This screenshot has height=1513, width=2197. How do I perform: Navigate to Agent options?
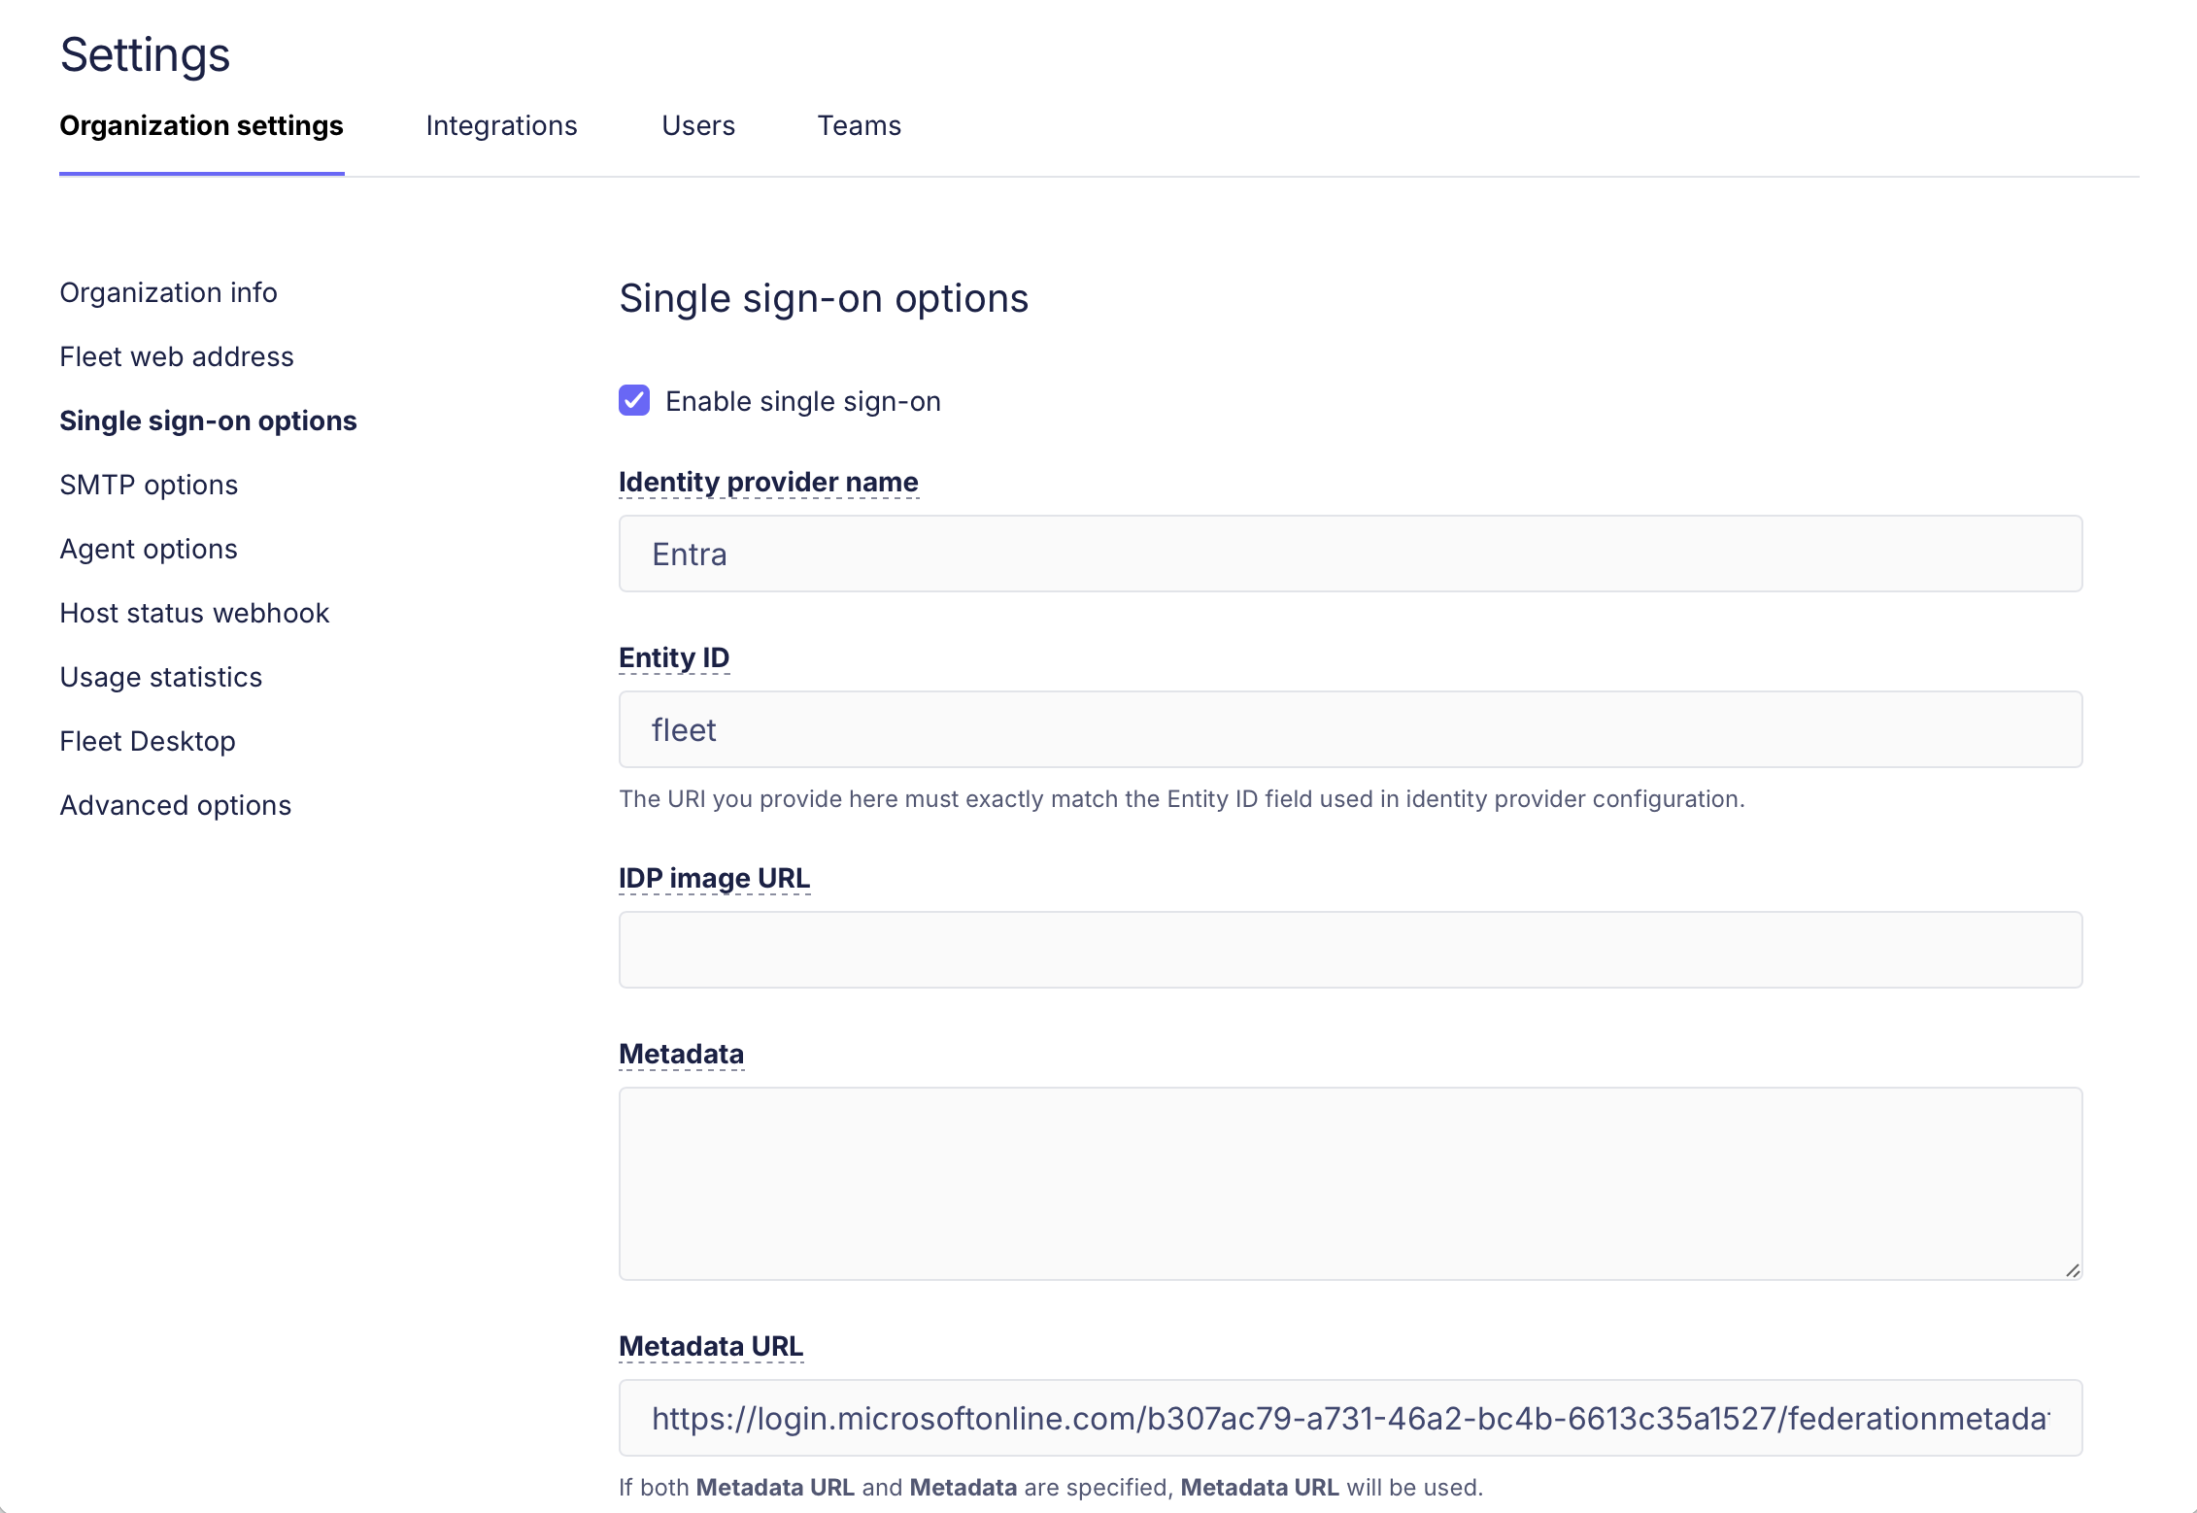[x=149, y=549]
